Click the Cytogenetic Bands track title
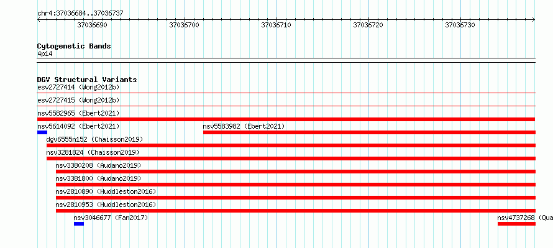Image resolution: width=553 pixels, height=248 pixels. [x=74, y=46]
